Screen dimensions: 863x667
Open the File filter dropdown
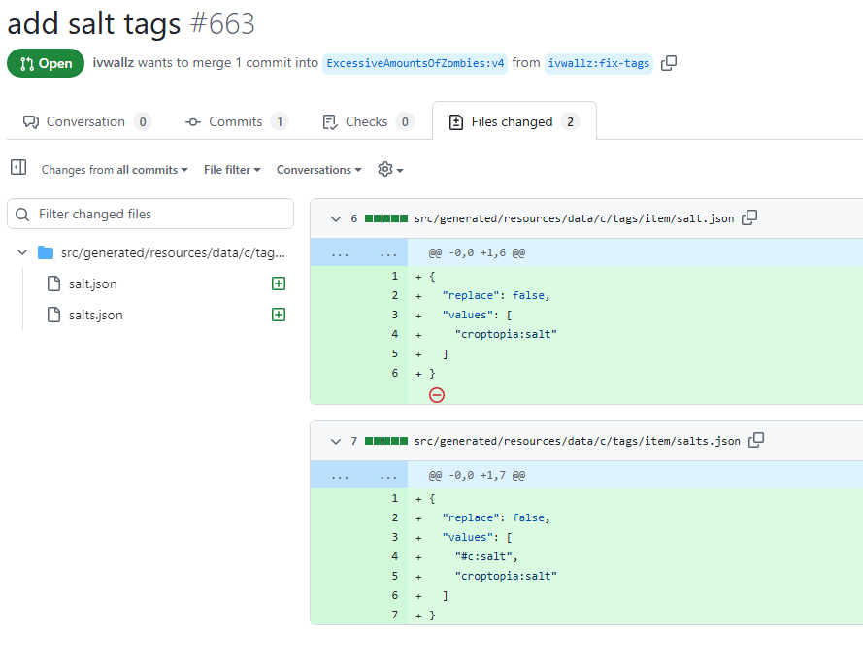point(232,170)
